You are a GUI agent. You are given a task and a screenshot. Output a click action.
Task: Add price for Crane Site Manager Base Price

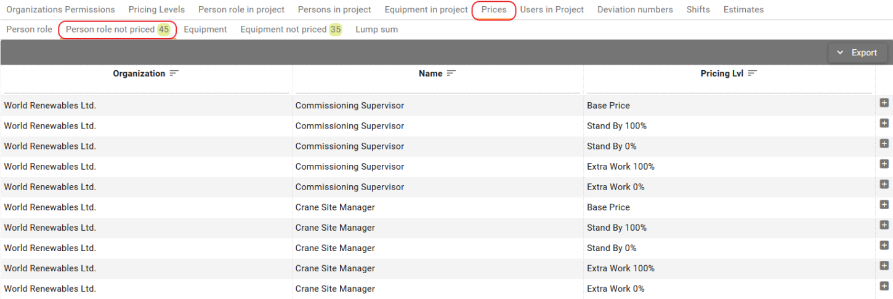(884, 205)
